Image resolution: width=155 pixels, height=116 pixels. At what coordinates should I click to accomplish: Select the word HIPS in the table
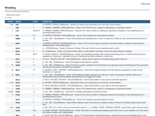pos(18,83)
